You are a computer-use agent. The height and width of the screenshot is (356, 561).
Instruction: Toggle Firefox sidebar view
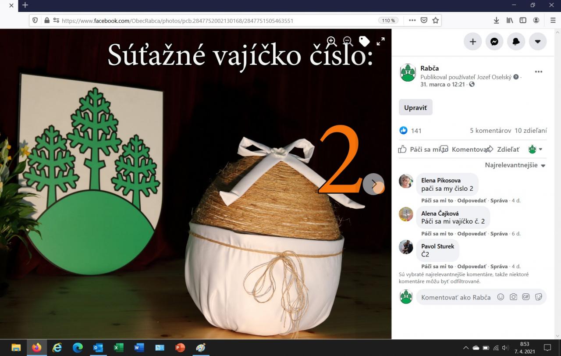click(523, 20)
